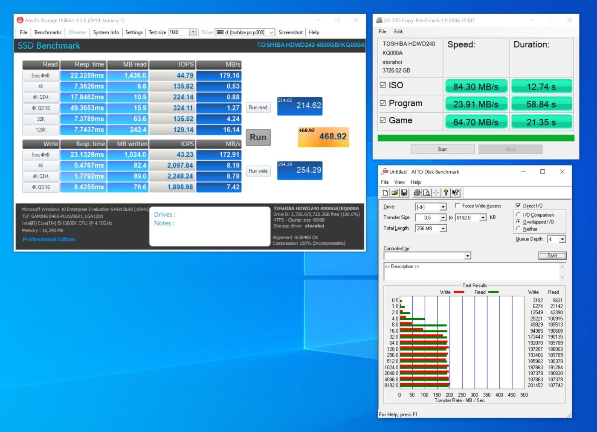
Task: Click the 128K read row label
Action: pos(41,130)
